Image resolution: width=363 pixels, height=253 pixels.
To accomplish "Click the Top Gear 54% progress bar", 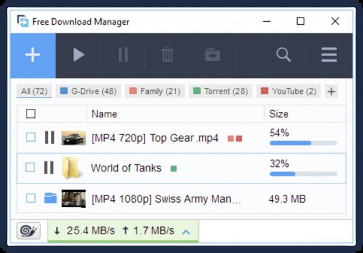I will tap(303, 143).
